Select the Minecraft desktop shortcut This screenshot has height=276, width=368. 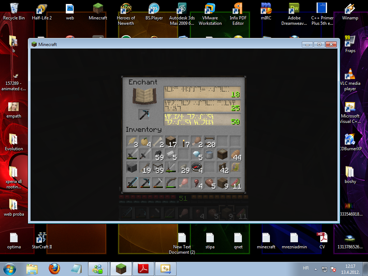point(98,12)
